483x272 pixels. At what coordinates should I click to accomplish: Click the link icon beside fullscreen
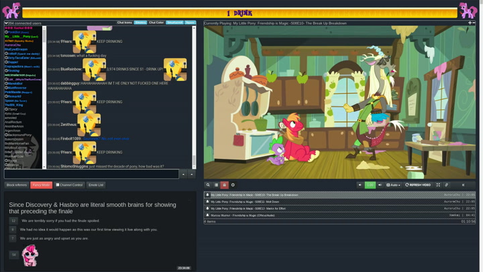447,185
